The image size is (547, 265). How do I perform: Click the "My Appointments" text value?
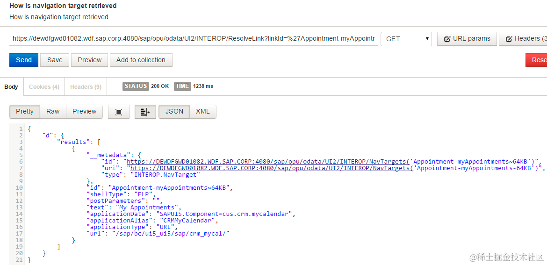click(x=147, y=207)
